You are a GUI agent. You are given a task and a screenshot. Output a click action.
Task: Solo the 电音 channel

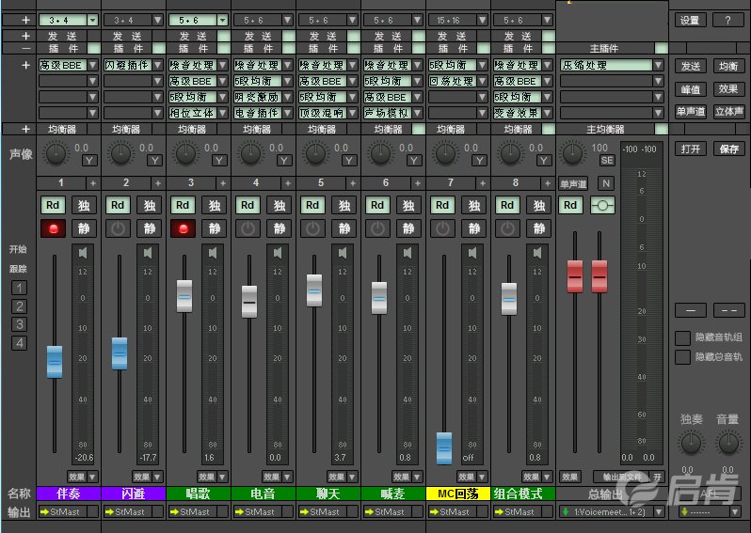[280, 205]
